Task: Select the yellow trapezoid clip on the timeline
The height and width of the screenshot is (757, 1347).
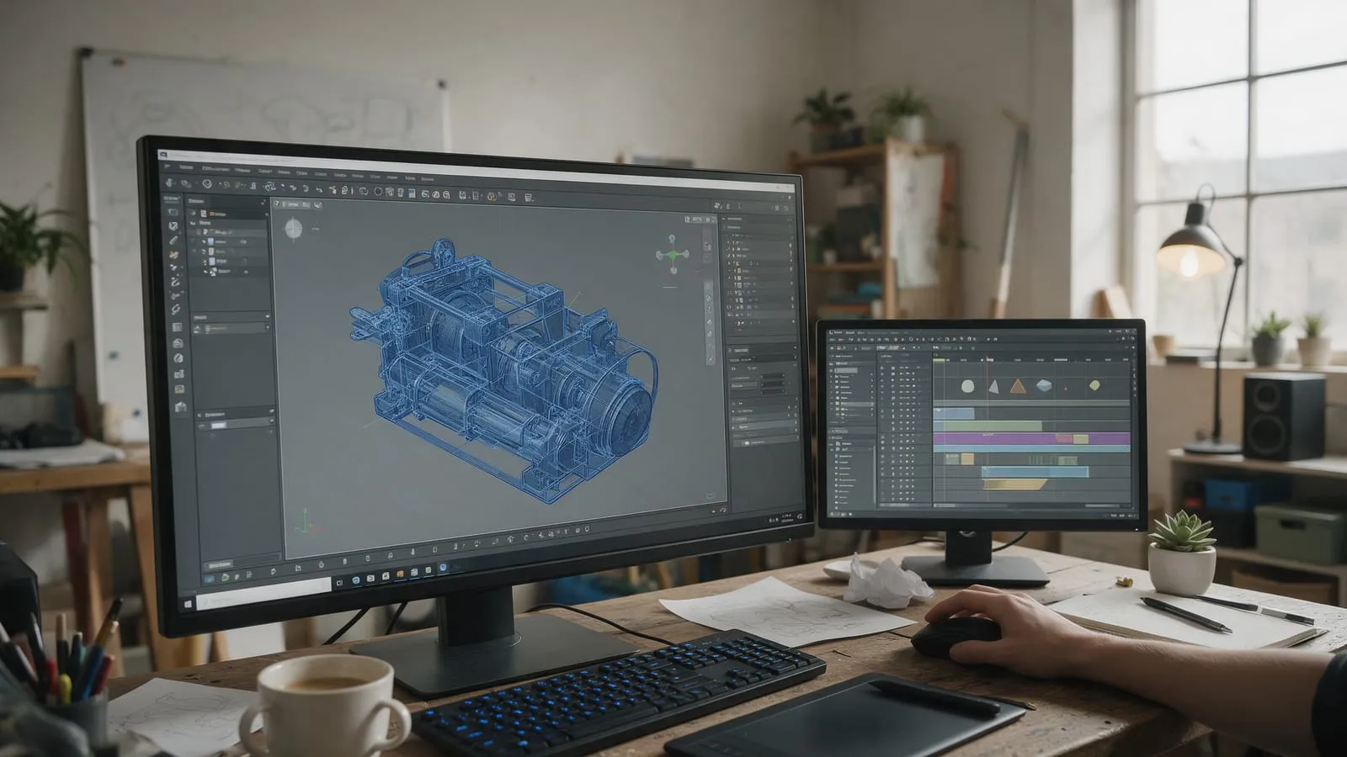Action: pyautogui.click(x=1014, y=484)
